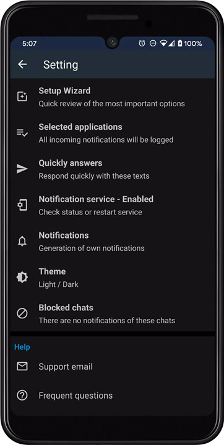This screenshot has width=224, height=445.
Task: Click the Blocked chats prohibited icon
Action: click(x=22, y=313)
